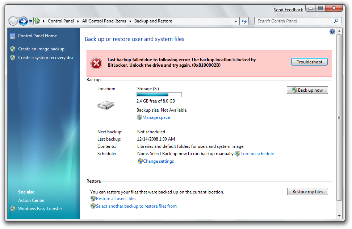This screenshot has width=352, height=229.
Task: Minimize the Backup and Restore window
Action: [311, 9]
